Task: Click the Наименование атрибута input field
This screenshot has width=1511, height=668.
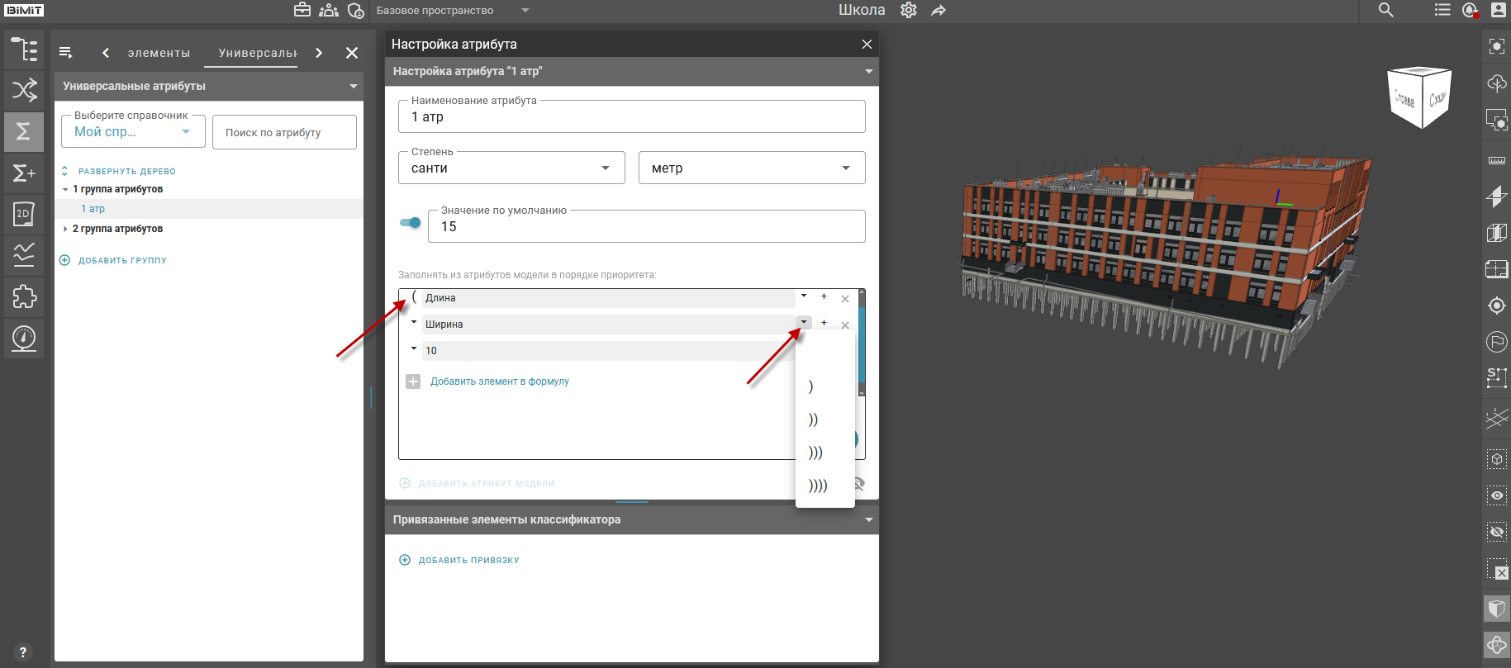Action: pos(632,116)
